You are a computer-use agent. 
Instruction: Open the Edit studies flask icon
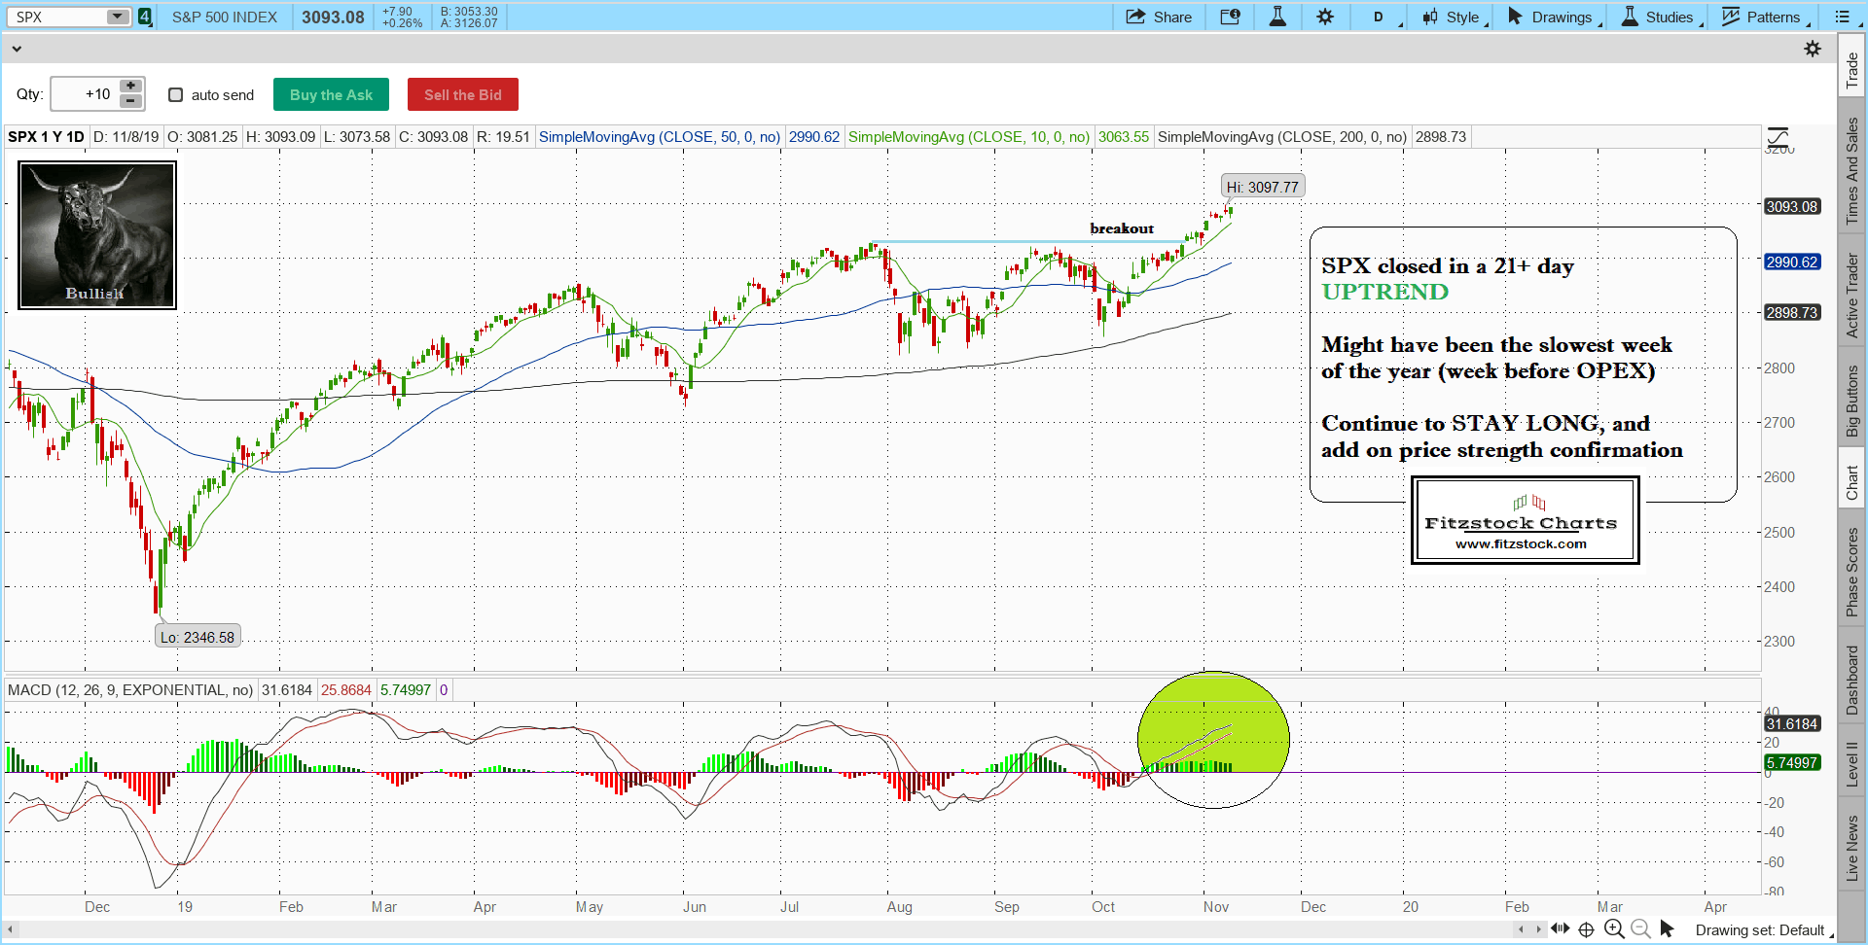tap(1277, 17)
